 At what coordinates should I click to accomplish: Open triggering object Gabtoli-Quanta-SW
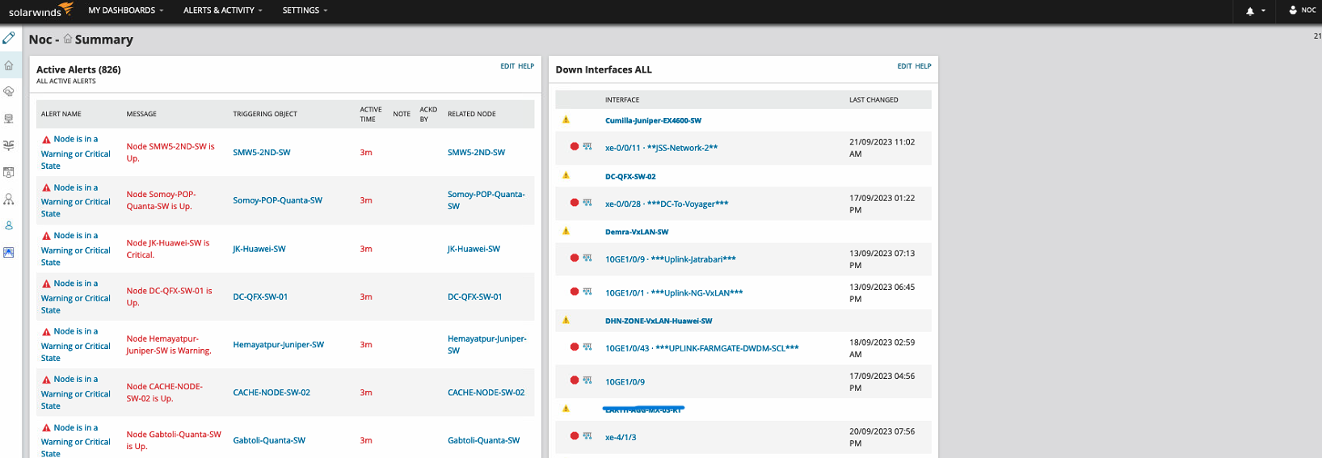coord(269,440)
